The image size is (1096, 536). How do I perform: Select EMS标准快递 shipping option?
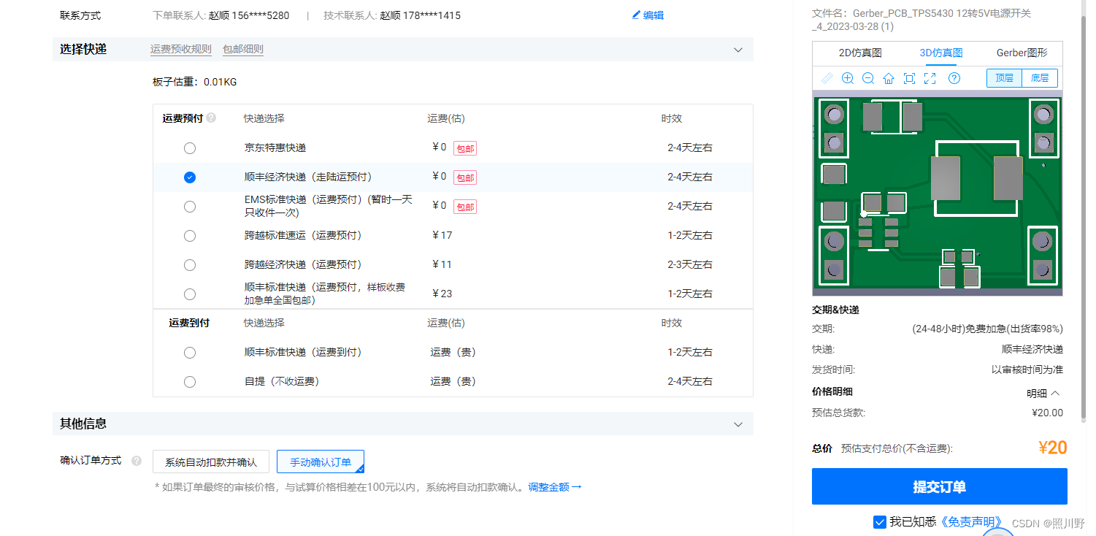(x=190, y=207)
